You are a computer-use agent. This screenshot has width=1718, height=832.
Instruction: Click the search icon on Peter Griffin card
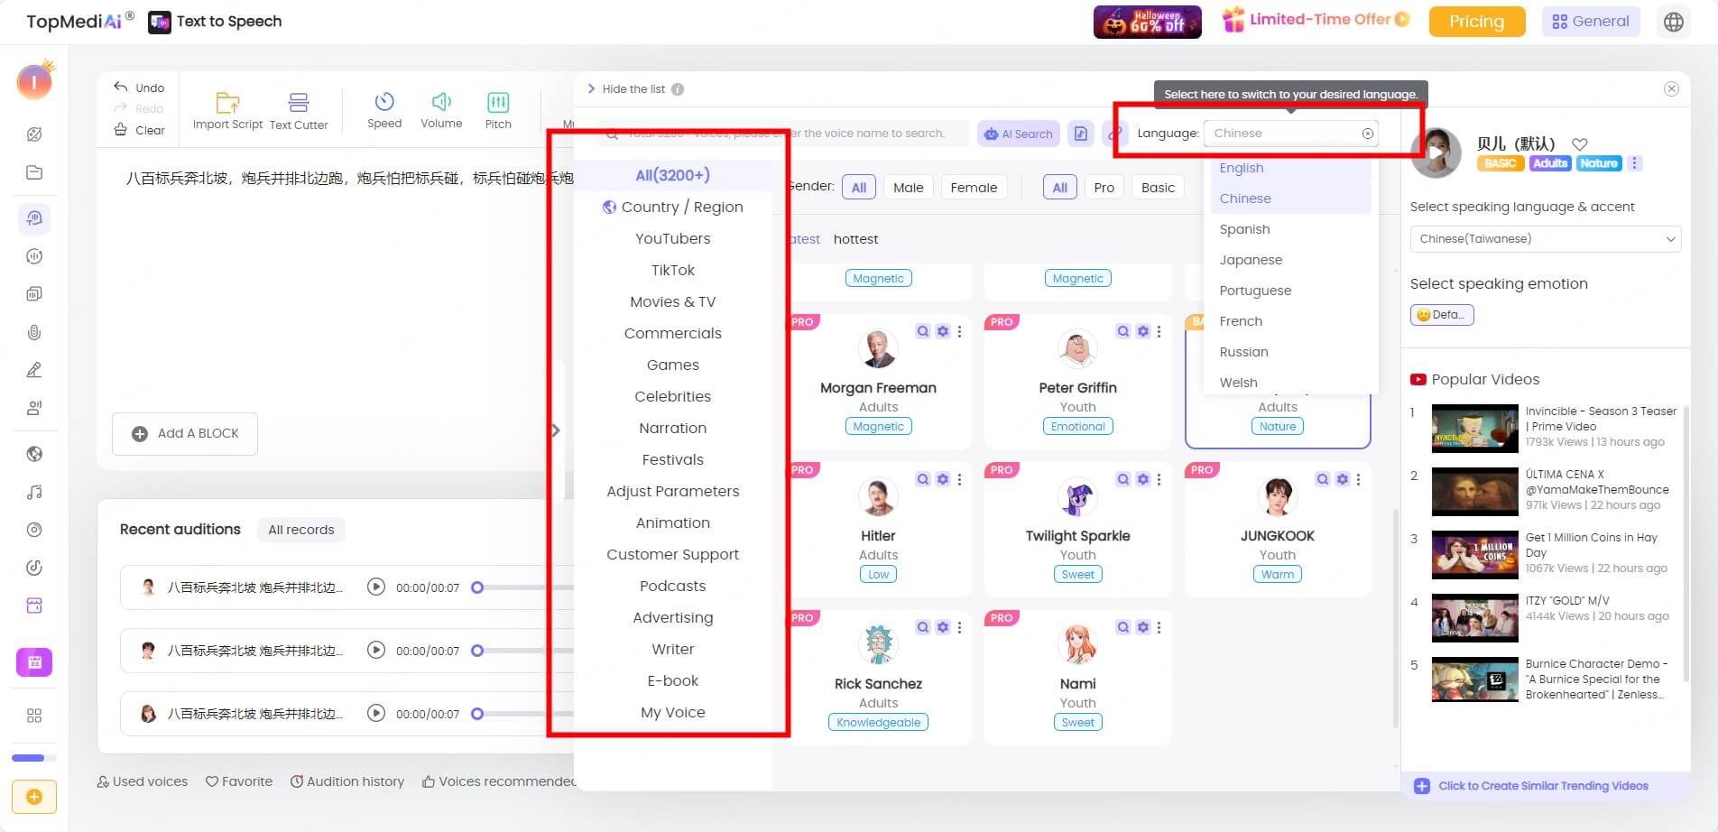coord(1122,331)
